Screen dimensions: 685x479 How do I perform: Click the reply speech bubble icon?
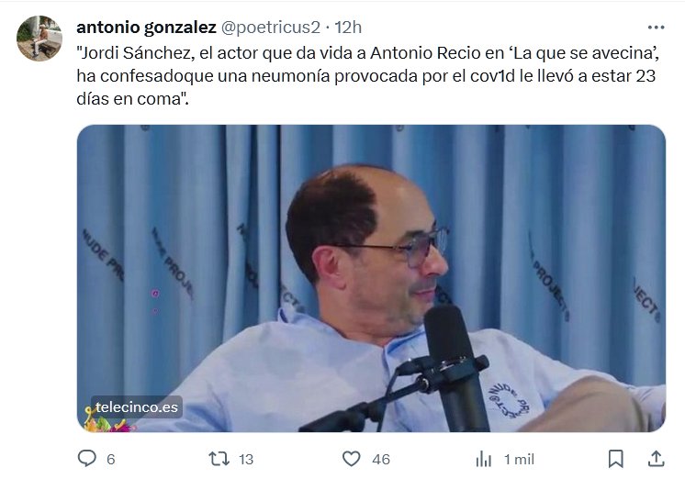(x=86, y=459)
